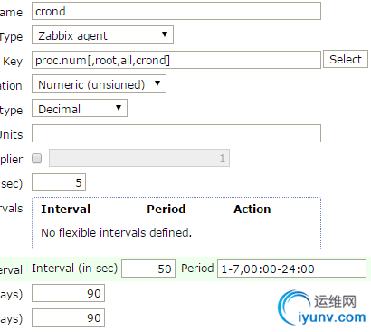Viewport: 371px width, 332px height.
Task: Click the update interval field showing 5
Action: tap(59, 182)
